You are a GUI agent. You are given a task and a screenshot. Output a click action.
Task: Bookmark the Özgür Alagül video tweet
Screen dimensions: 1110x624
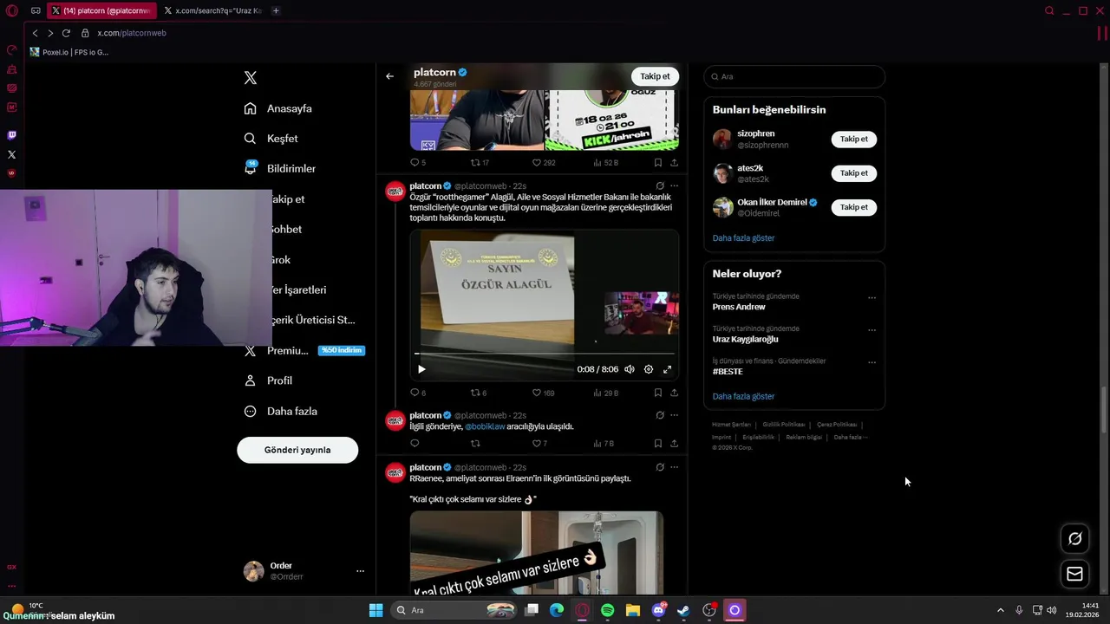658,393
